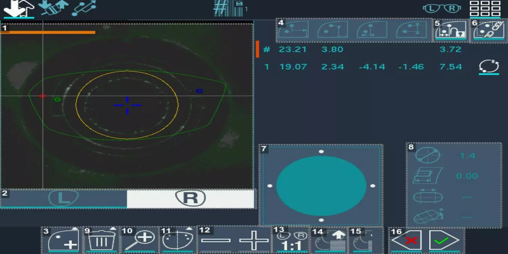The image size is (508, 254).
Task: Edit the 0.00 hole depth value
Action: pos(467,176)
